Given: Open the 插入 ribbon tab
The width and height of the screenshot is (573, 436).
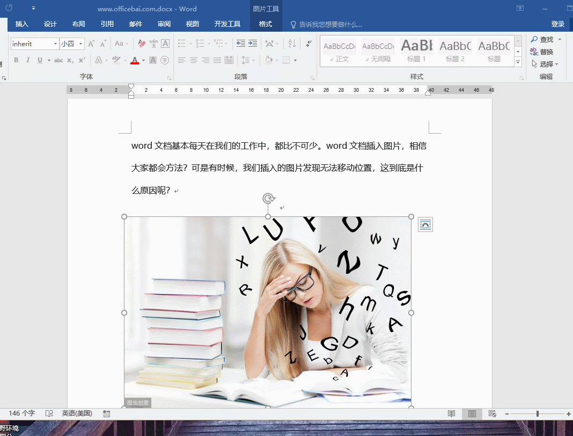Looking at the screenshot, I should coord(22,24).
